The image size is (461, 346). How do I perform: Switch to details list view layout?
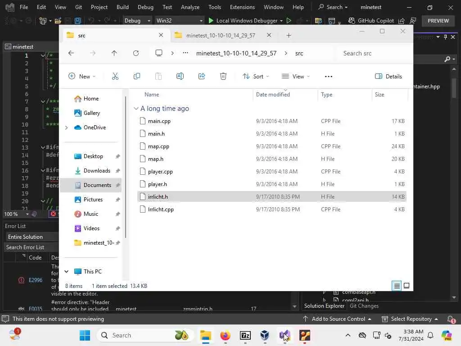coord(397,286)
